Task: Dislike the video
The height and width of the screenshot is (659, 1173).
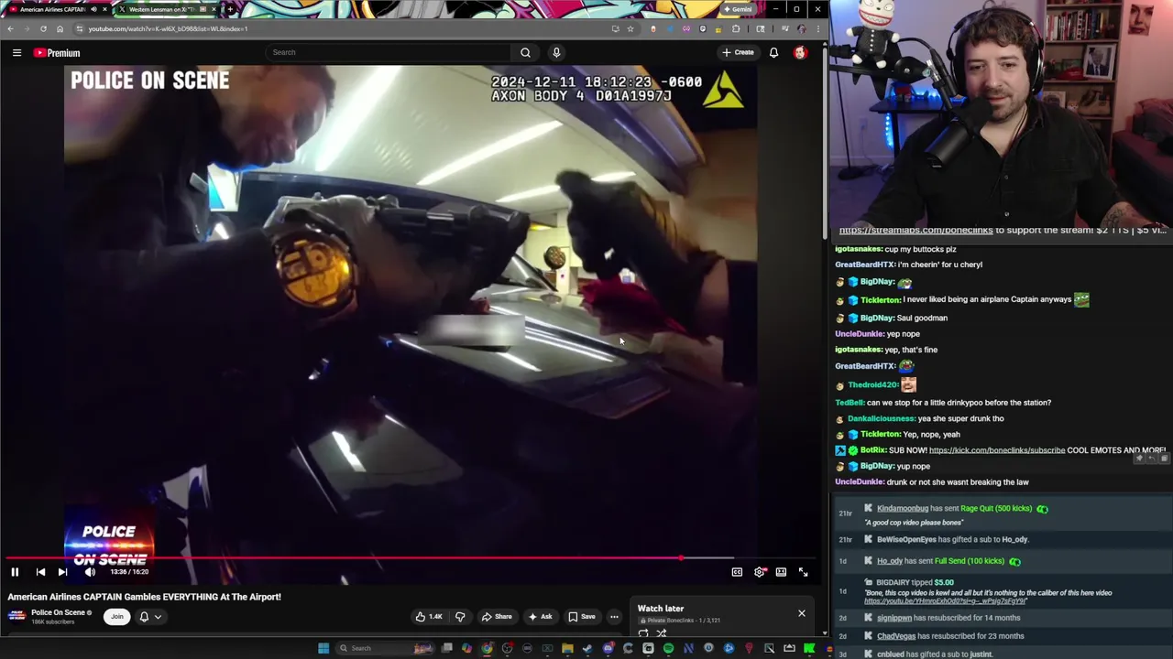Action: [x=460, y=616]
